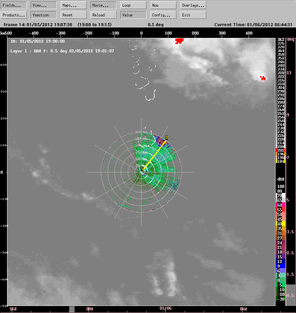This screenshot has width=296, height=313.
Task: Open the Config dialog
Action: [x=163, y=15]
